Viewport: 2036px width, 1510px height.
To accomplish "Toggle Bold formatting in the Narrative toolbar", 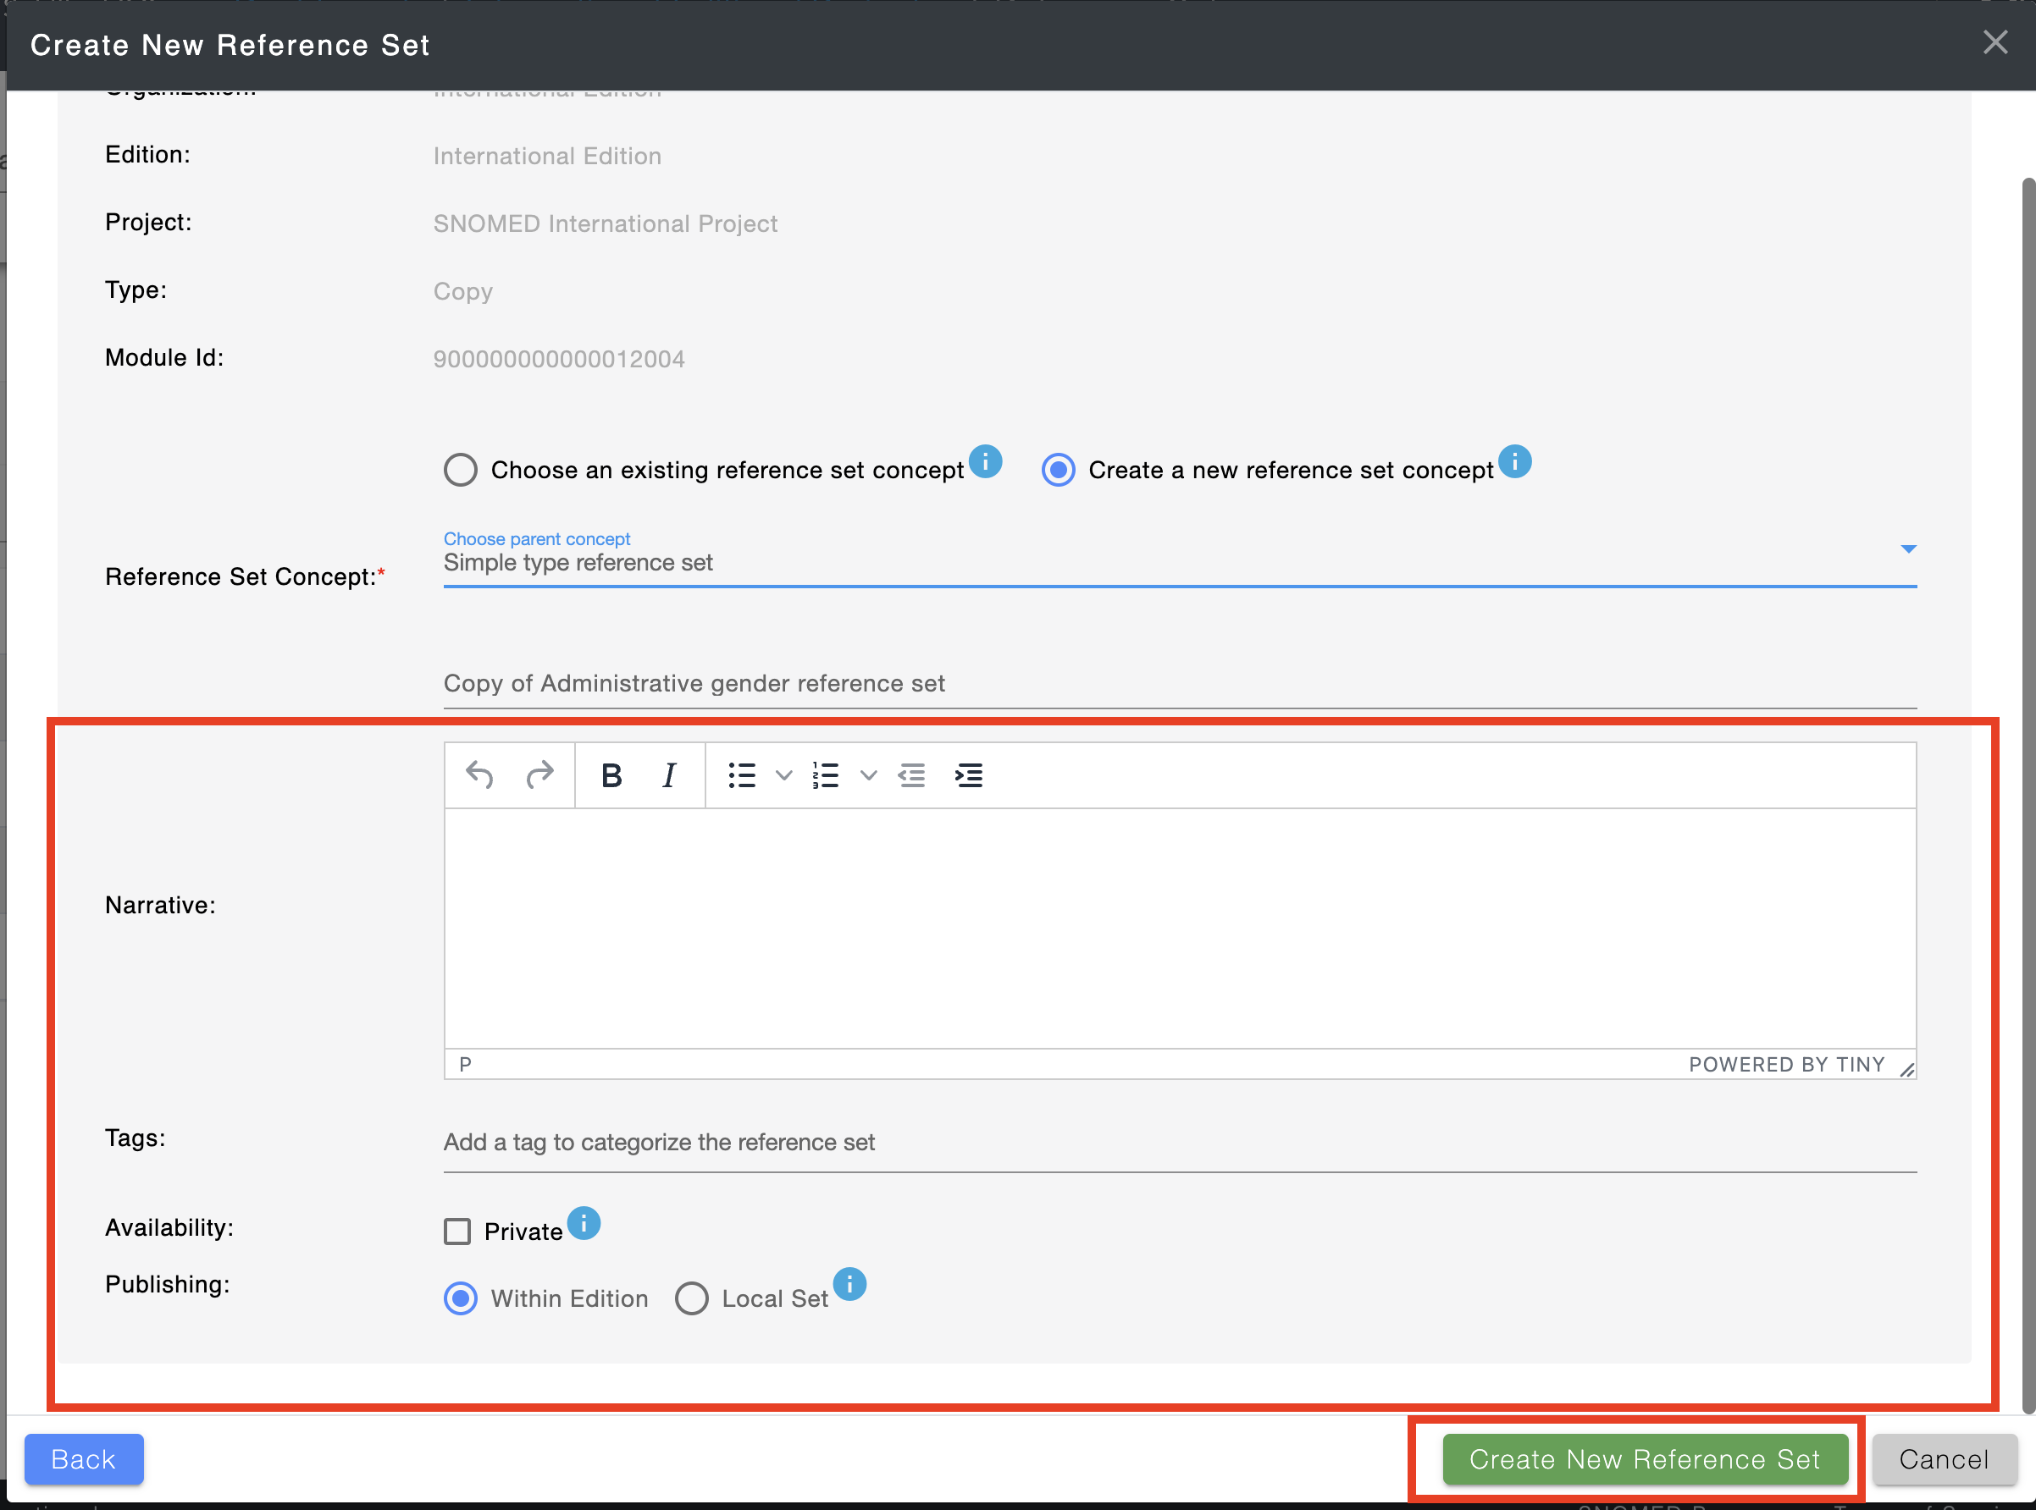I will point(611,775).
